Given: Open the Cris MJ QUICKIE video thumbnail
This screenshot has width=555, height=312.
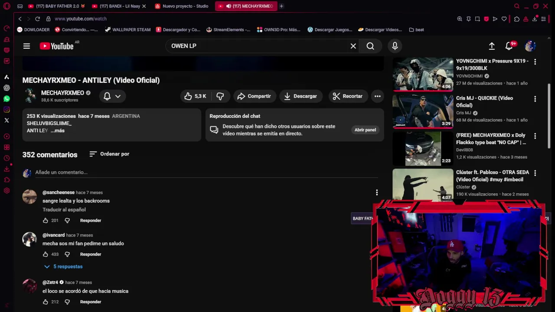Looking at the screenshot, I should 423,111.
